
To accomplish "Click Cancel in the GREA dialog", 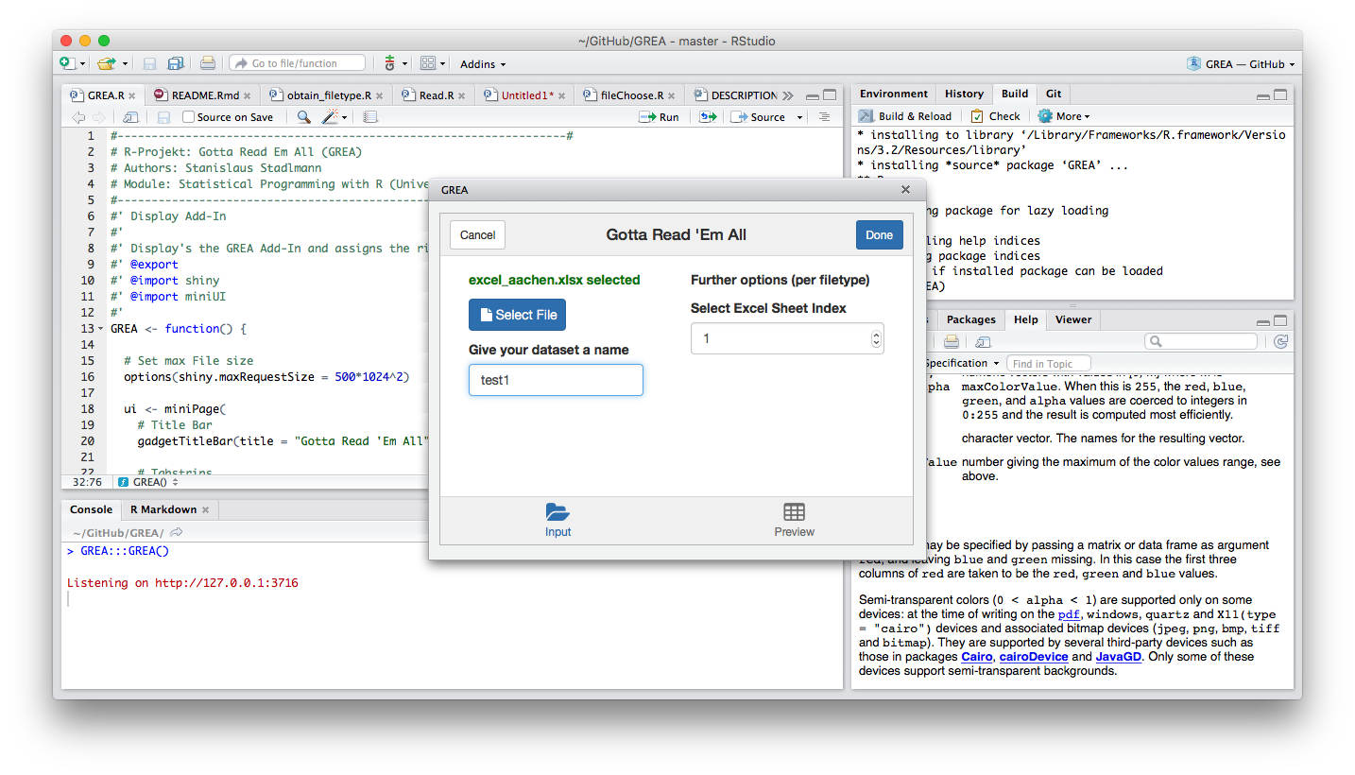I will click(x=477, y=235).
